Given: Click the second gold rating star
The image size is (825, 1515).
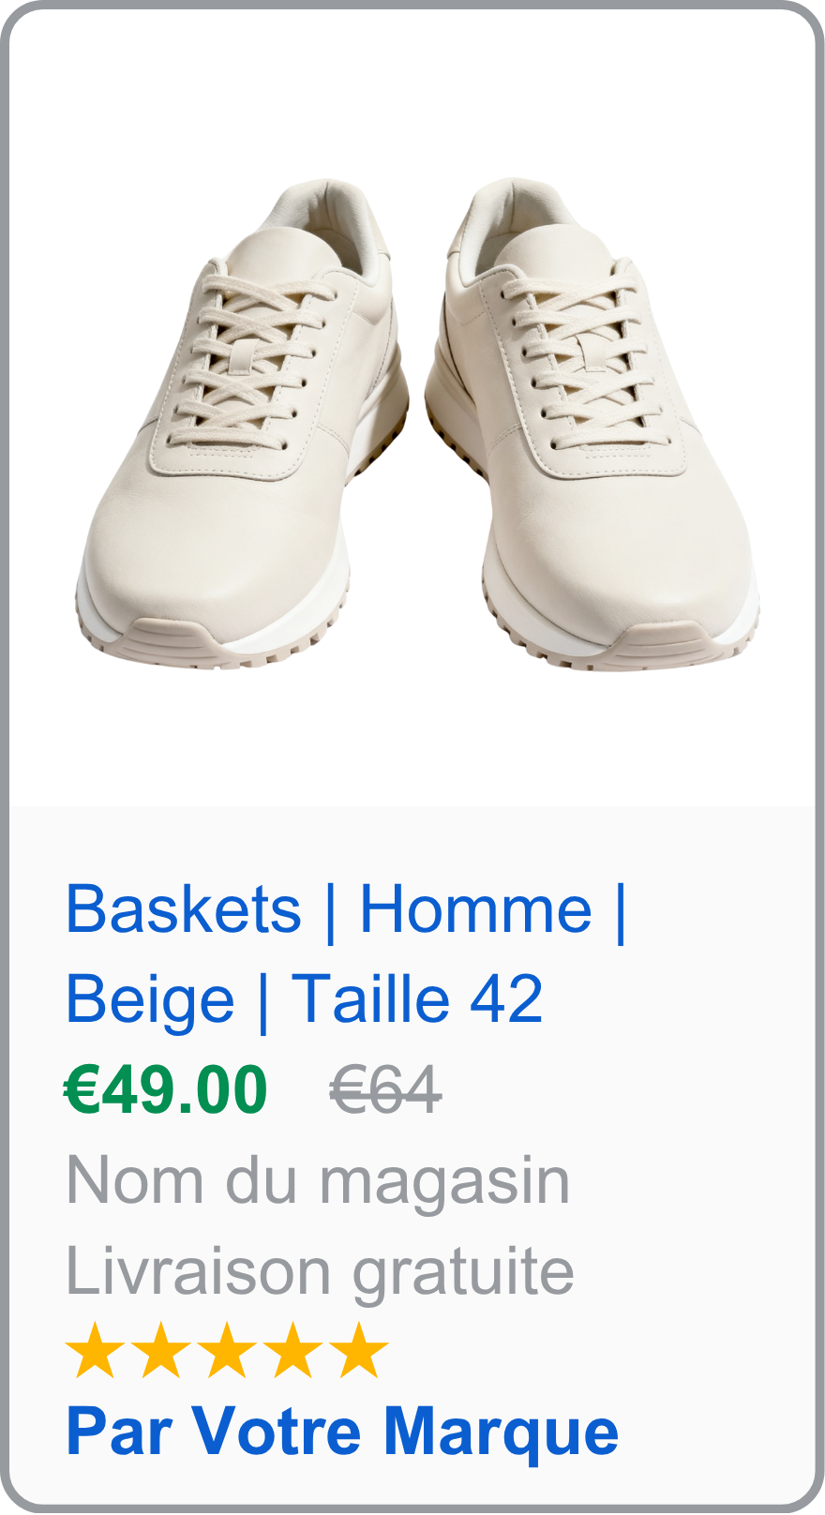Looking at the screenshot, I should [160, 1351].
